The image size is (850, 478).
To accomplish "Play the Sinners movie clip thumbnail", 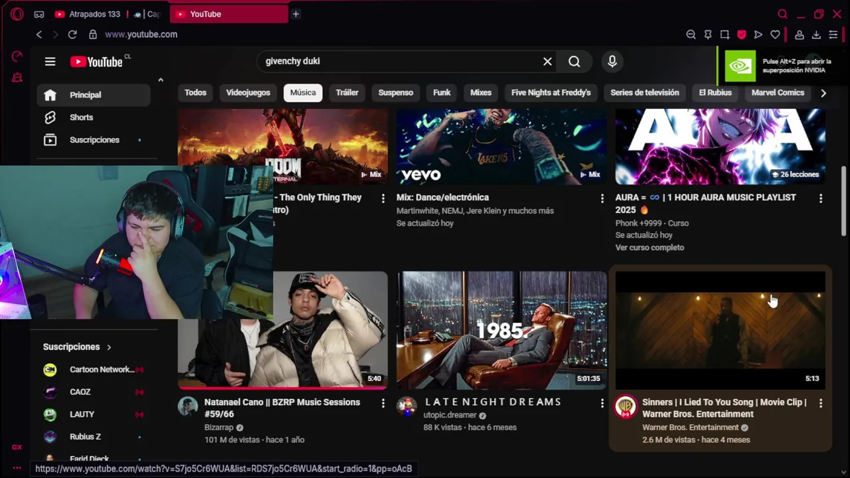I will [x=720, y=330].
